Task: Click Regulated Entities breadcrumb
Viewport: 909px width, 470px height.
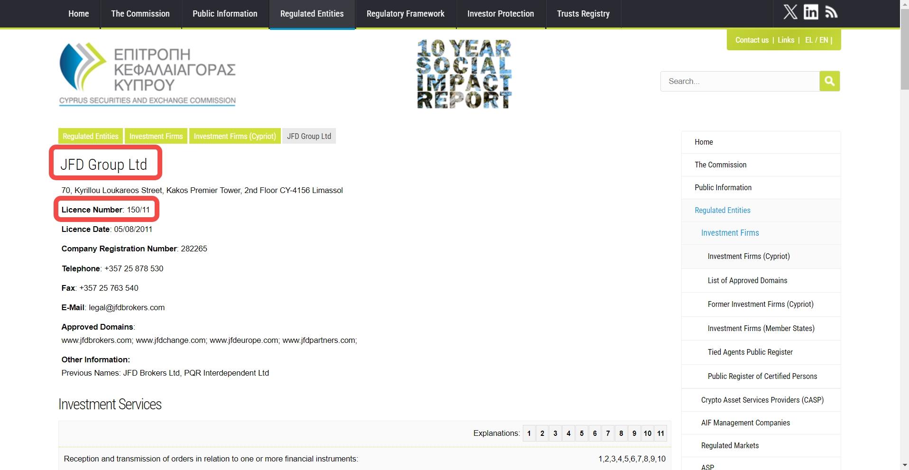Action: [x=91, y=136]
